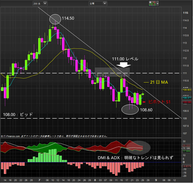
Task: Select the 109.377 cyan price tag
Action: point(187,98)
